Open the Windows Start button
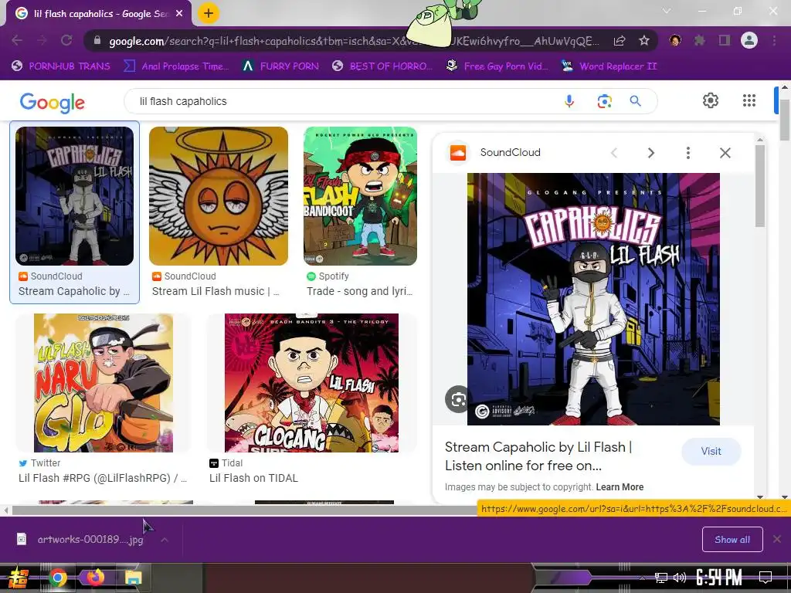The image size is (791, 593). pos(18,578)
